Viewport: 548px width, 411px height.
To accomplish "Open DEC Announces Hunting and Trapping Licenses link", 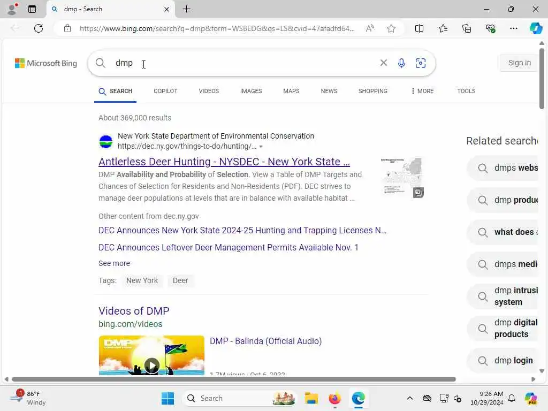I will point(242,230).
